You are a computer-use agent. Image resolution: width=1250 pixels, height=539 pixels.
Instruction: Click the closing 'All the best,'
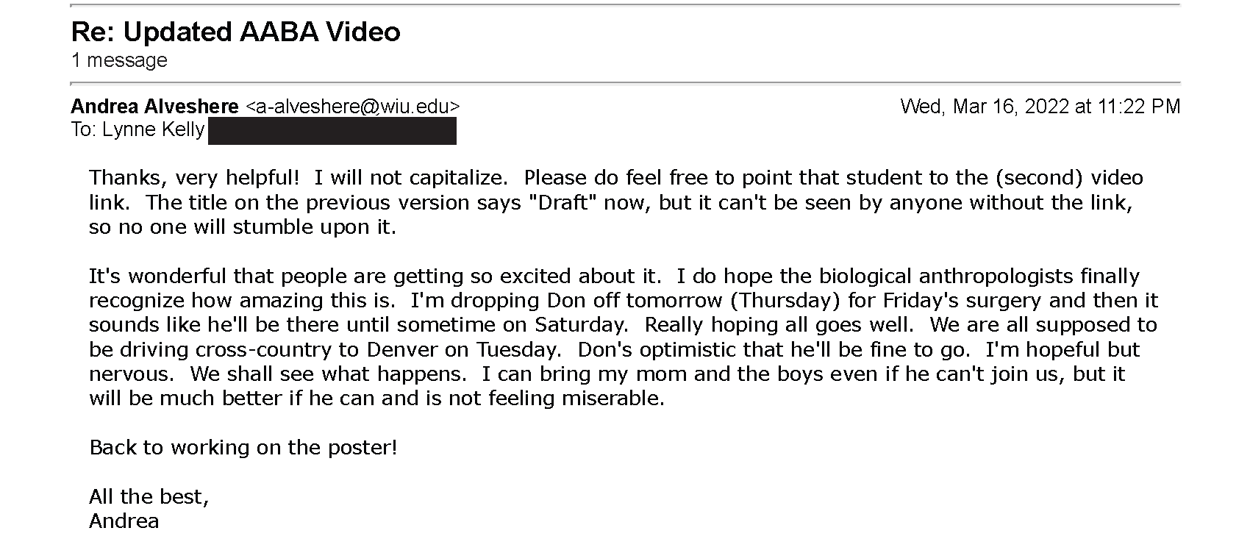coord(149,497)
